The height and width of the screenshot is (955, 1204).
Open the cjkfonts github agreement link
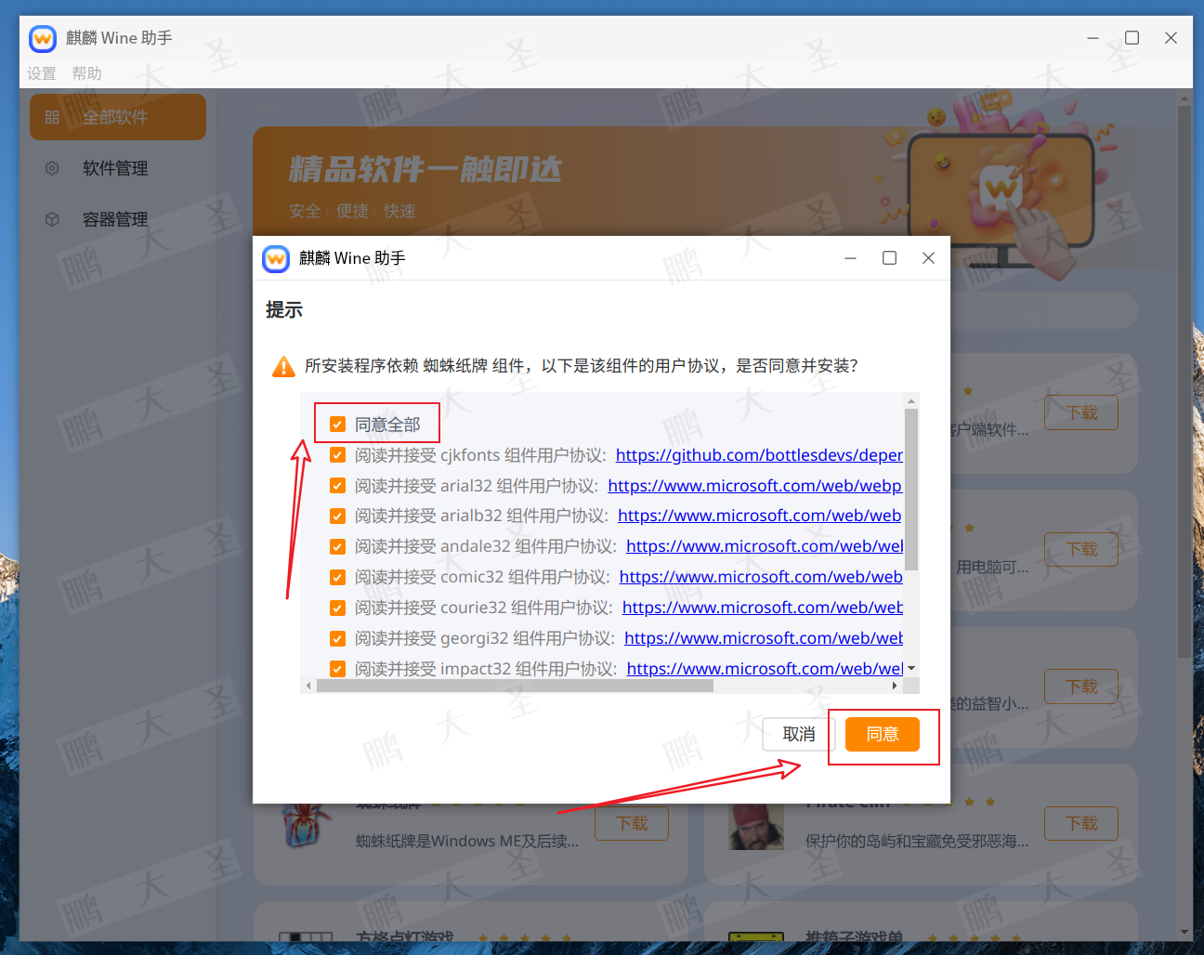pyautogui.click(x=759, y=455)
